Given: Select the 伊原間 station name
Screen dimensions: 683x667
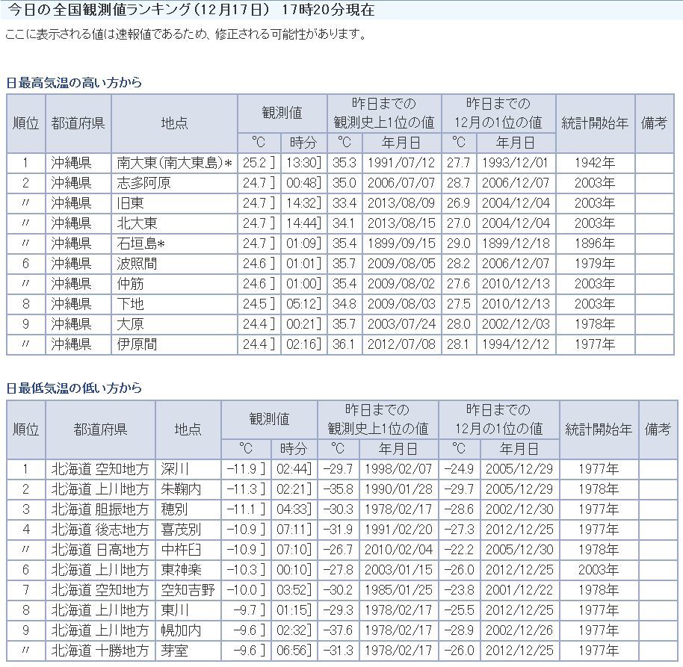Looking at the screenshot, I should [137, 344].
